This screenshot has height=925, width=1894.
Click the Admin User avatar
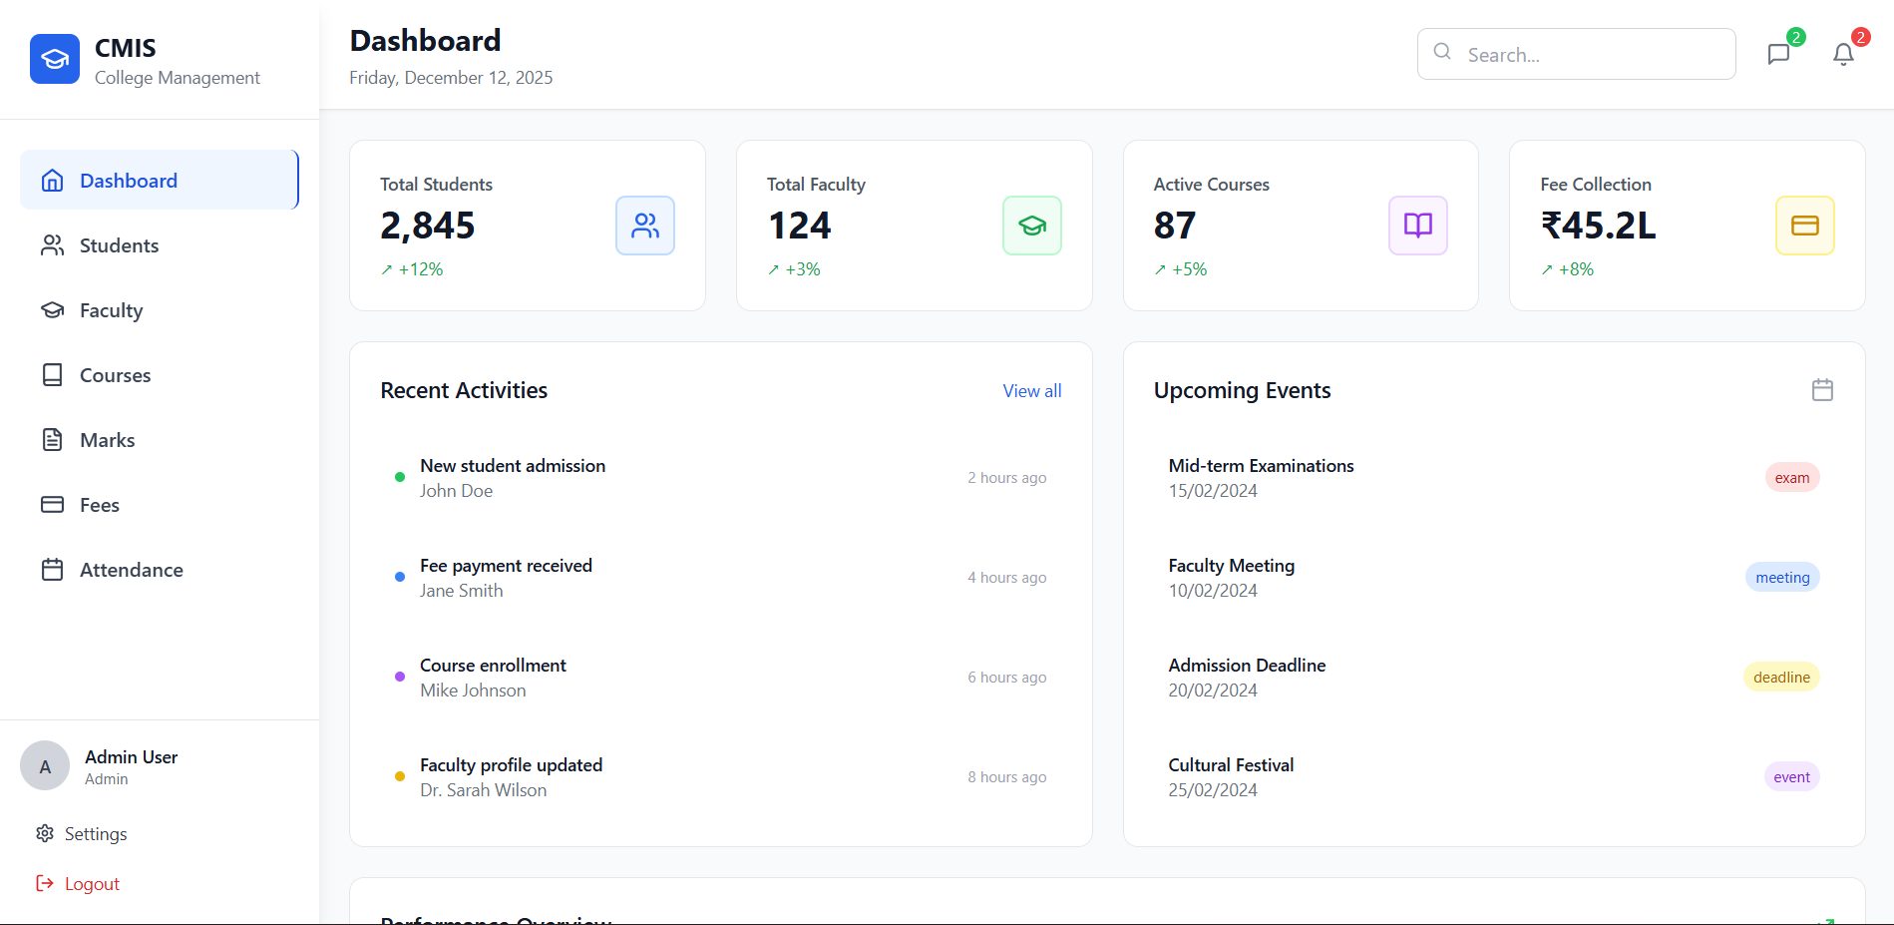[x=45, y=766]
